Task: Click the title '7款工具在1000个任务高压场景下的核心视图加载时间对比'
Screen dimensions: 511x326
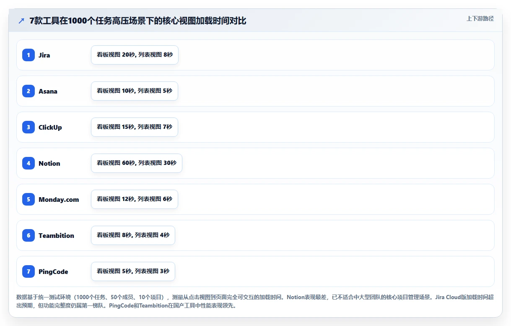Action: 138,21
